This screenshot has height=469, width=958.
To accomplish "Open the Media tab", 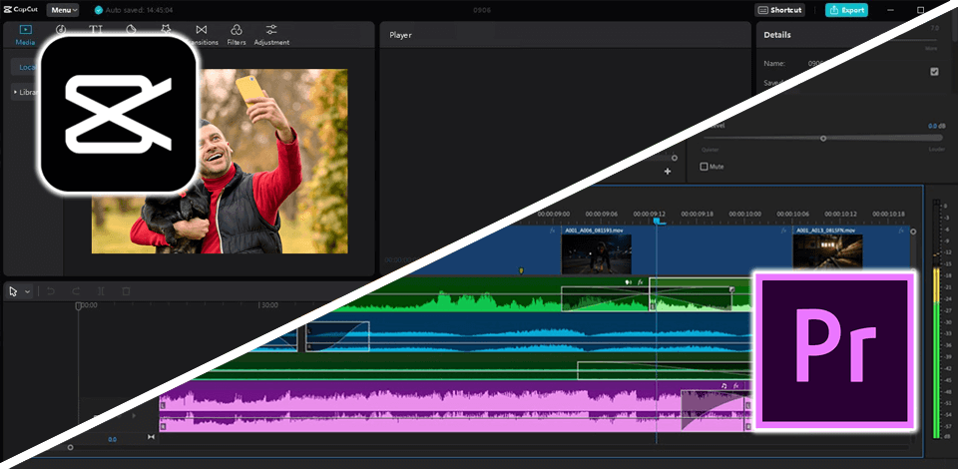I will click(25, 34).
